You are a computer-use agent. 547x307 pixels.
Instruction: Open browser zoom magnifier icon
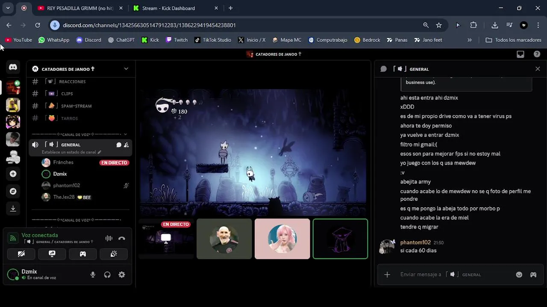click(426, 25)
